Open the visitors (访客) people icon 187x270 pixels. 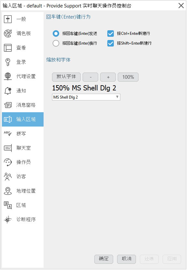[x=8, y=177]
